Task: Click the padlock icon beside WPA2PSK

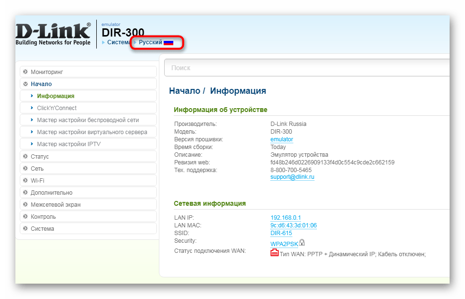Action: pyautogui.click(x=302, y=242)
